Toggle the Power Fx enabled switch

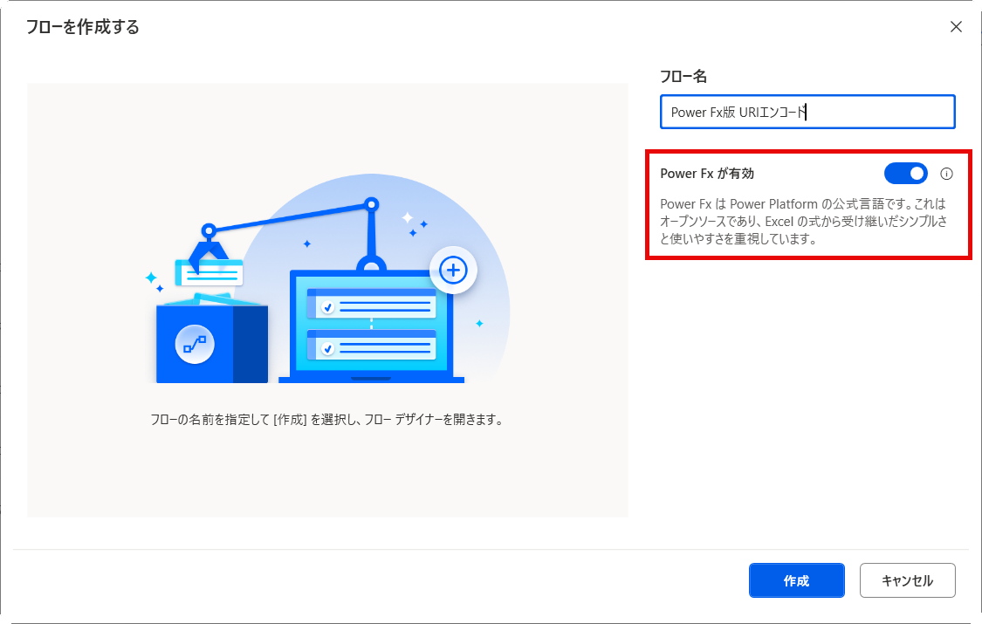pos(905,174)
